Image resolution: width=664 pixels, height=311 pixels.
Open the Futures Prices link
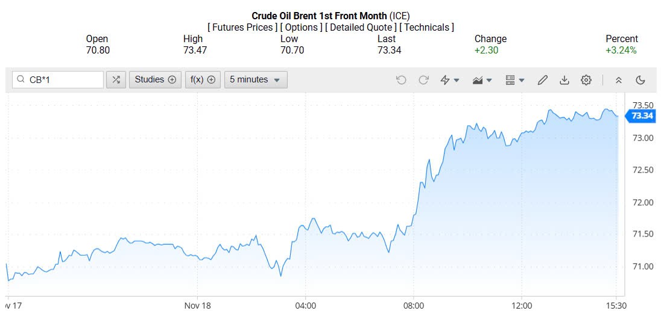coord(242,27)
